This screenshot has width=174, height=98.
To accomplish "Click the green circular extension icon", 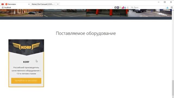I will [x=120, y=7].
